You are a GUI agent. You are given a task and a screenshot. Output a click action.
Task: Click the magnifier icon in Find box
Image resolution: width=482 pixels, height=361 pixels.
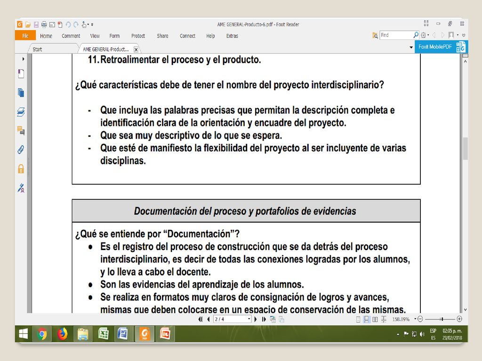[416, 35]
